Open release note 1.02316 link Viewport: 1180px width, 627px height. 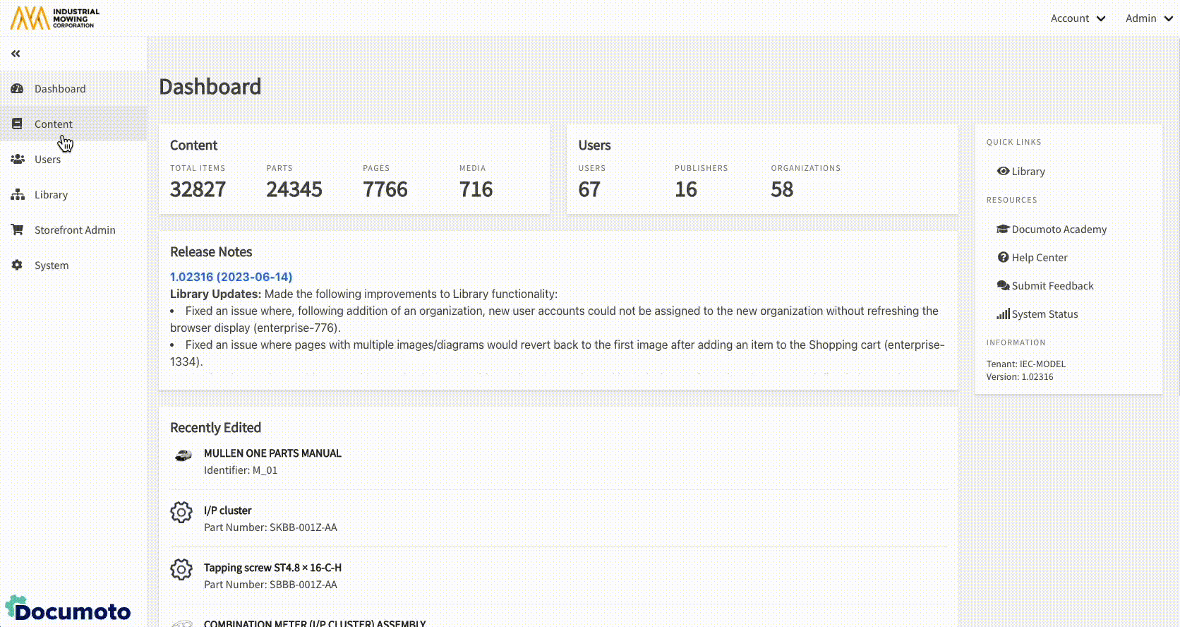click(x=231, y=277)
